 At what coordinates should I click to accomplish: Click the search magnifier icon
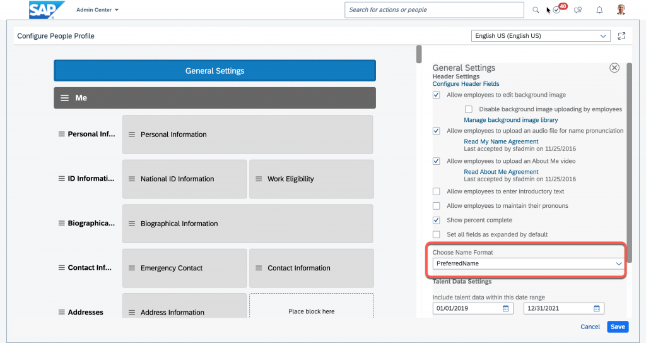pyautogui.click(x=535, y=10)
